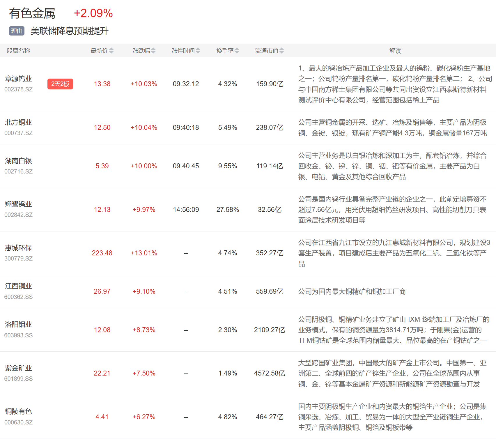Open stock 惠城环保
Image resolution: width=496 pixels, height=439 pixels.
pos(18,248)
